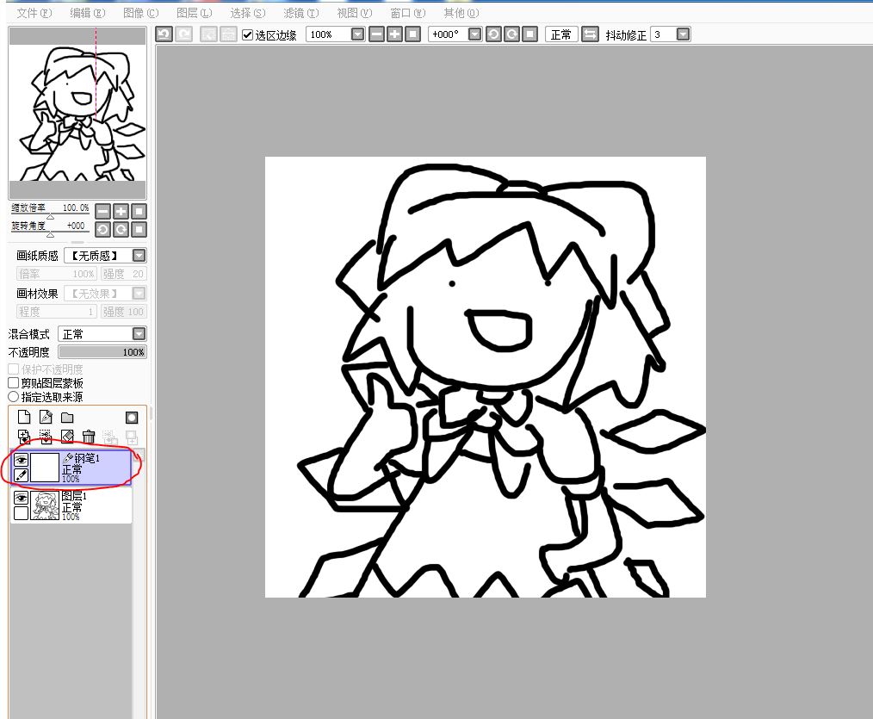Create a new pen (linework) layer

(x=46, y=418)
